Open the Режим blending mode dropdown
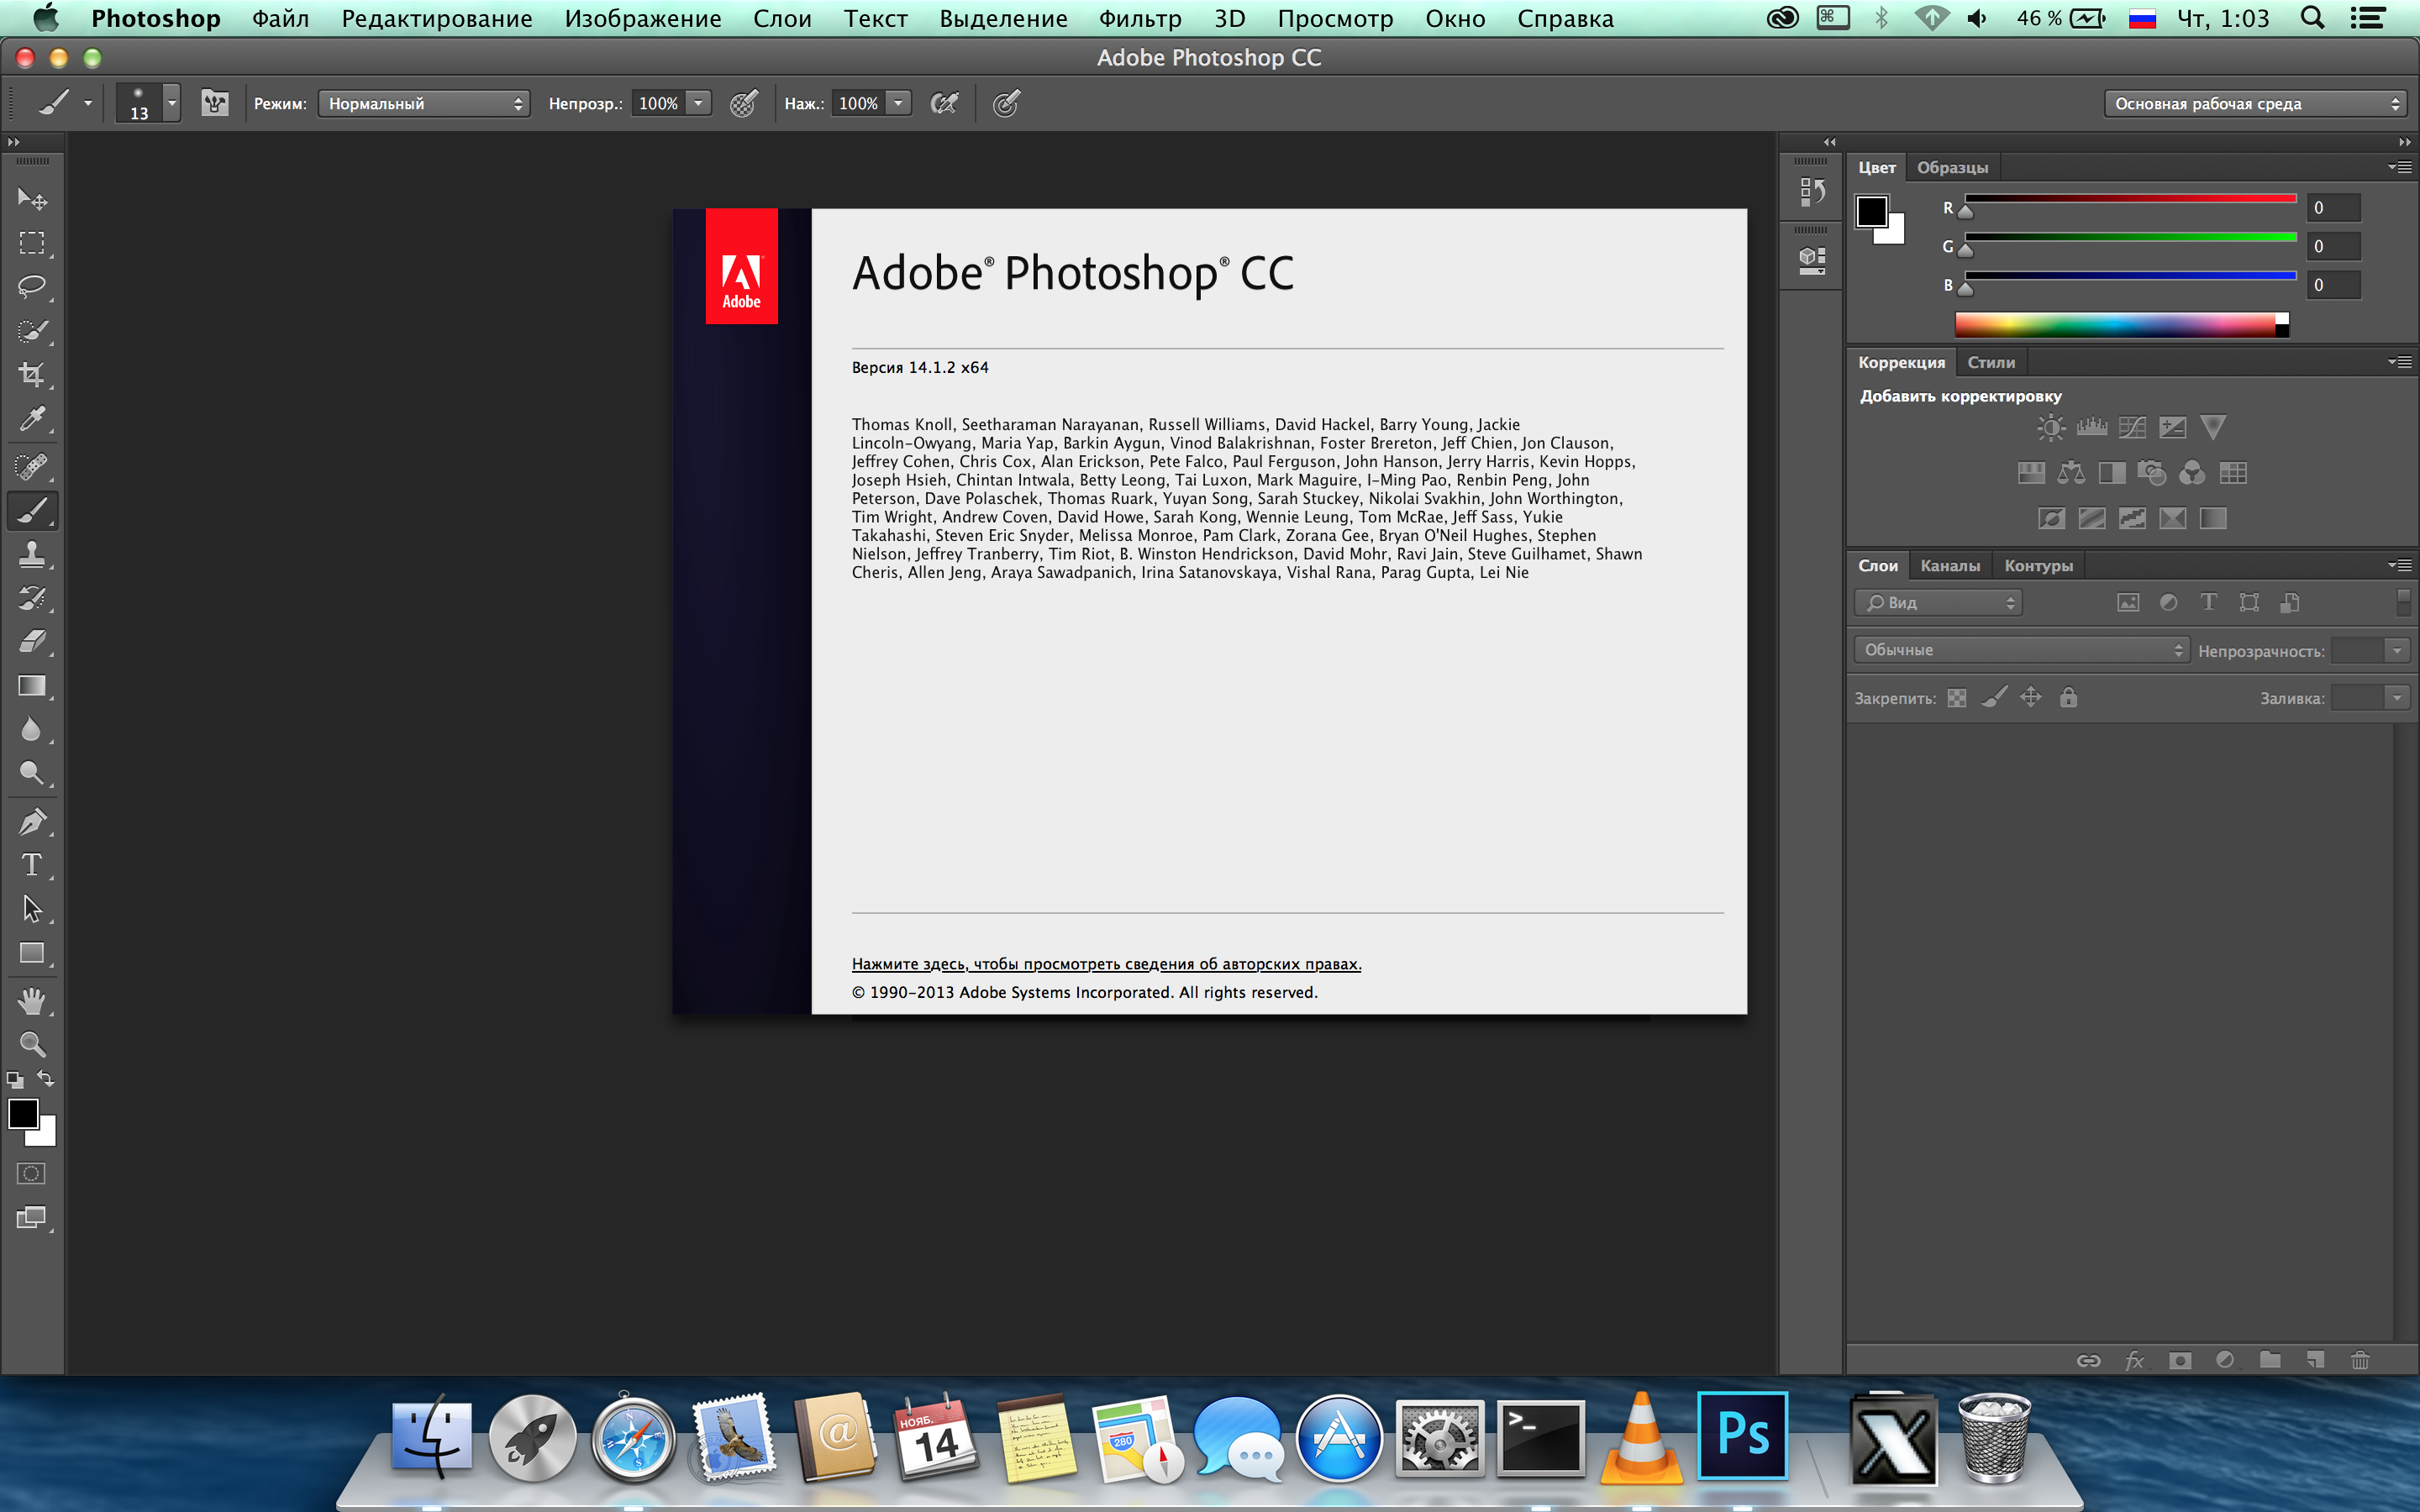 coord(424,103)
